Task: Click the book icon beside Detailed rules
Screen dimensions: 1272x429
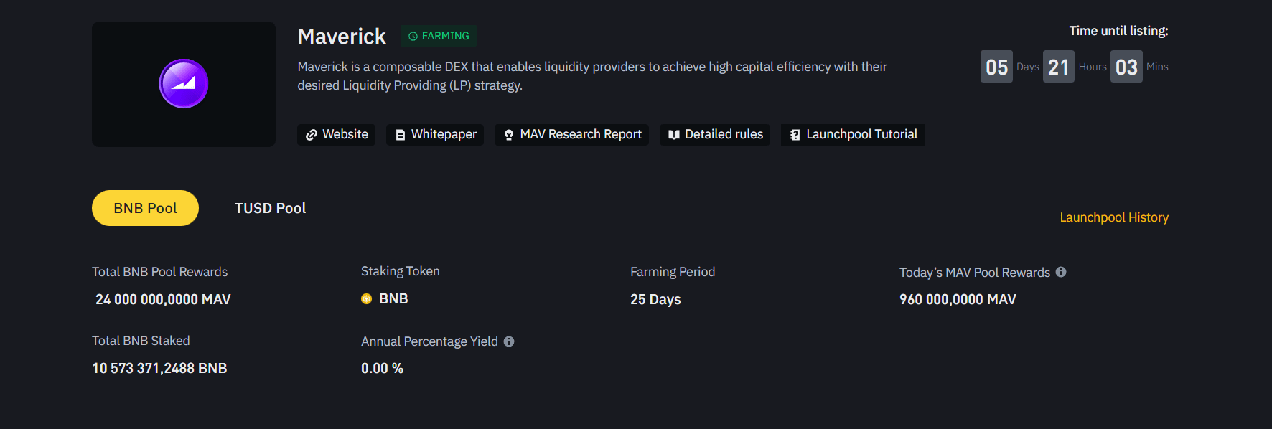Action: click(673, 135)
